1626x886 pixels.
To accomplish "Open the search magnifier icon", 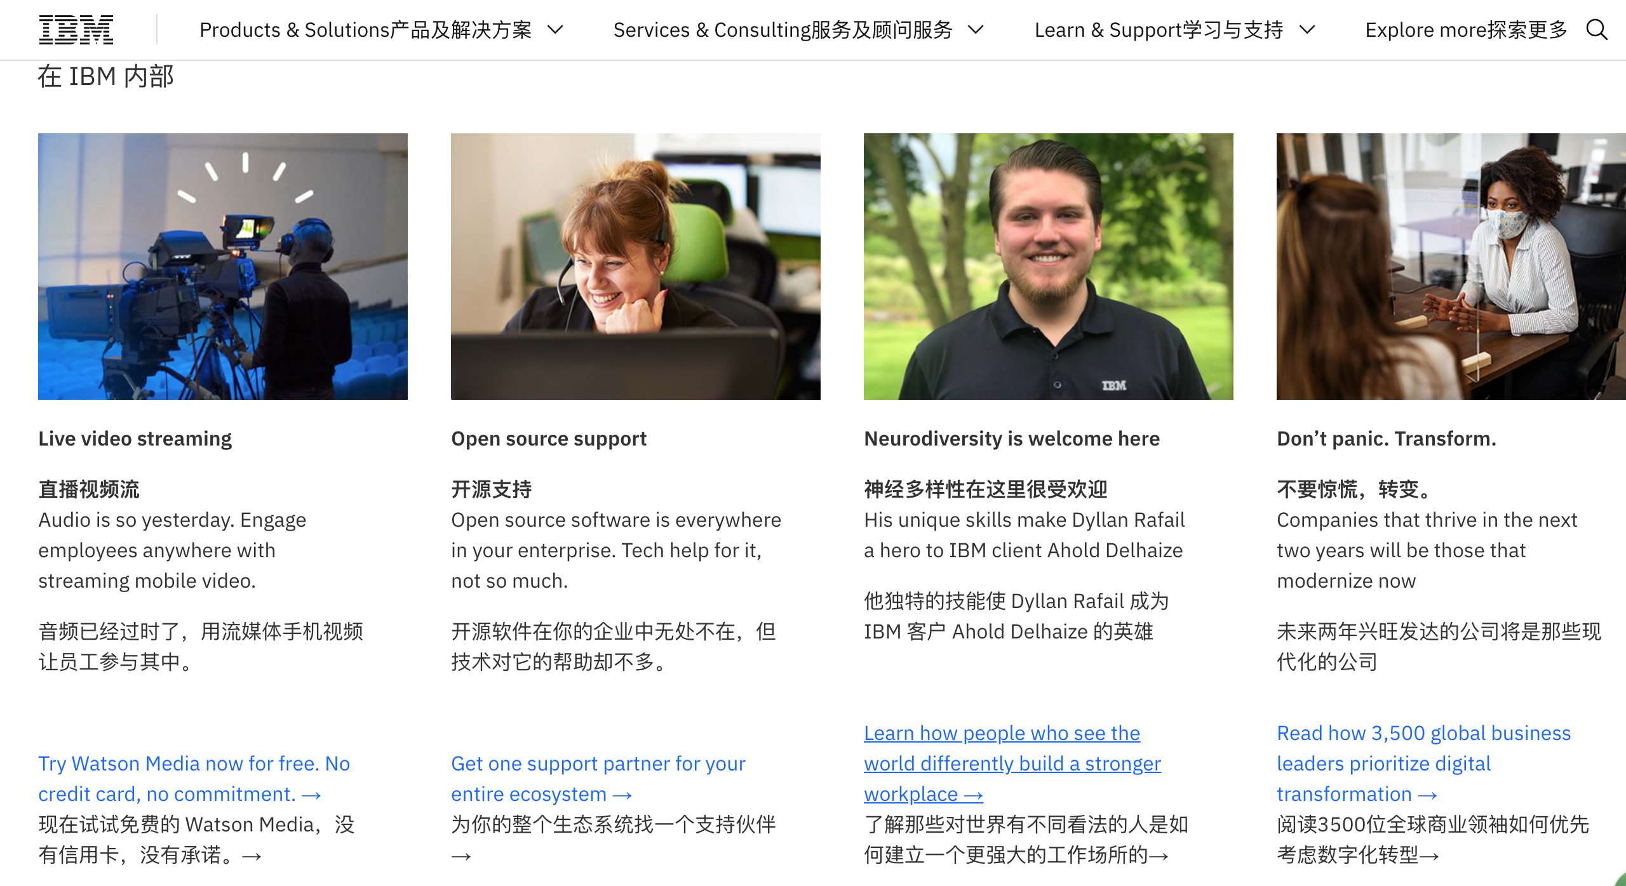I will coord(1597,30).
